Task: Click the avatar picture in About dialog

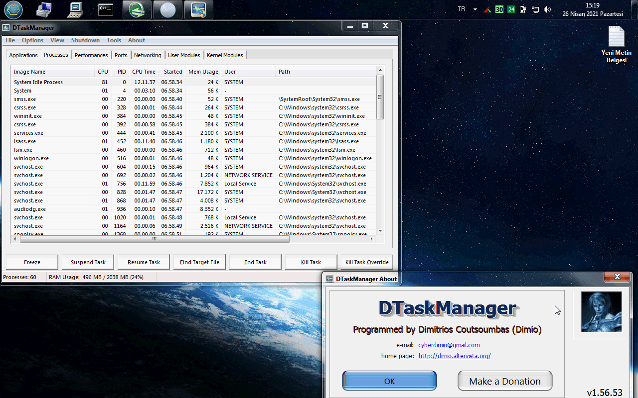Action: click(602, 312)
